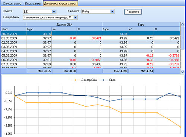This screenshot has width=186, height=137.
Task: Click the 0.3422 percent cell
Action: pos(167,38)
